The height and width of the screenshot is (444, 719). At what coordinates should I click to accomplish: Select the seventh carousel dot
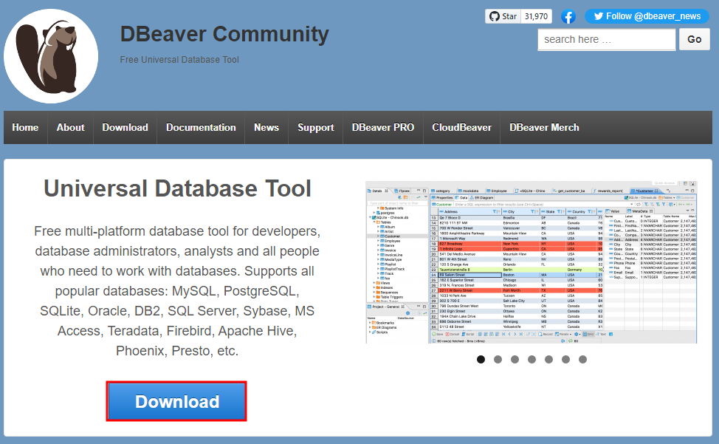click(582, 359)
